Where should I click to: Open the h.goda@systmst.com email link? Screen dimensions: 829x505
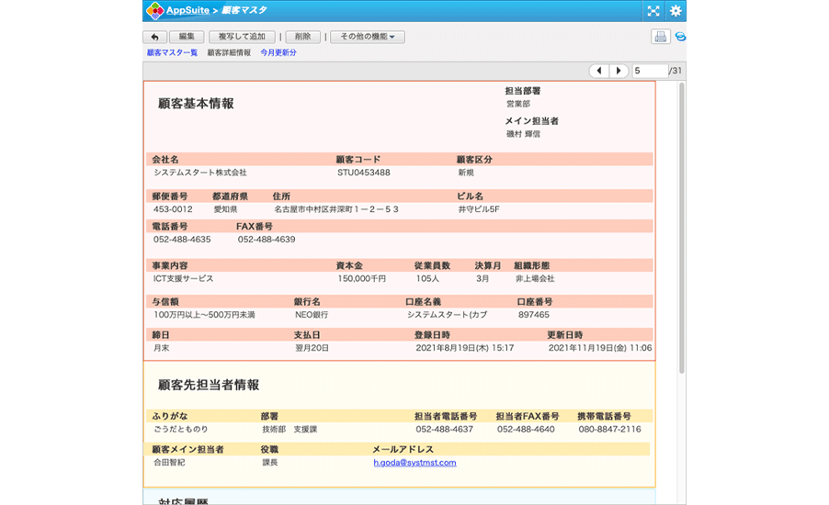pos(414,463)
